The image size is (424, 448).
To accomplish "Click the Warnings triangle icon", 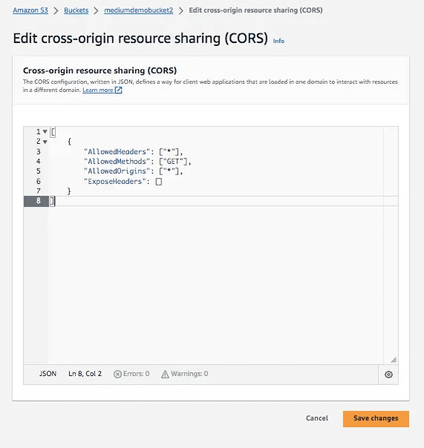I will click(165, 374).
